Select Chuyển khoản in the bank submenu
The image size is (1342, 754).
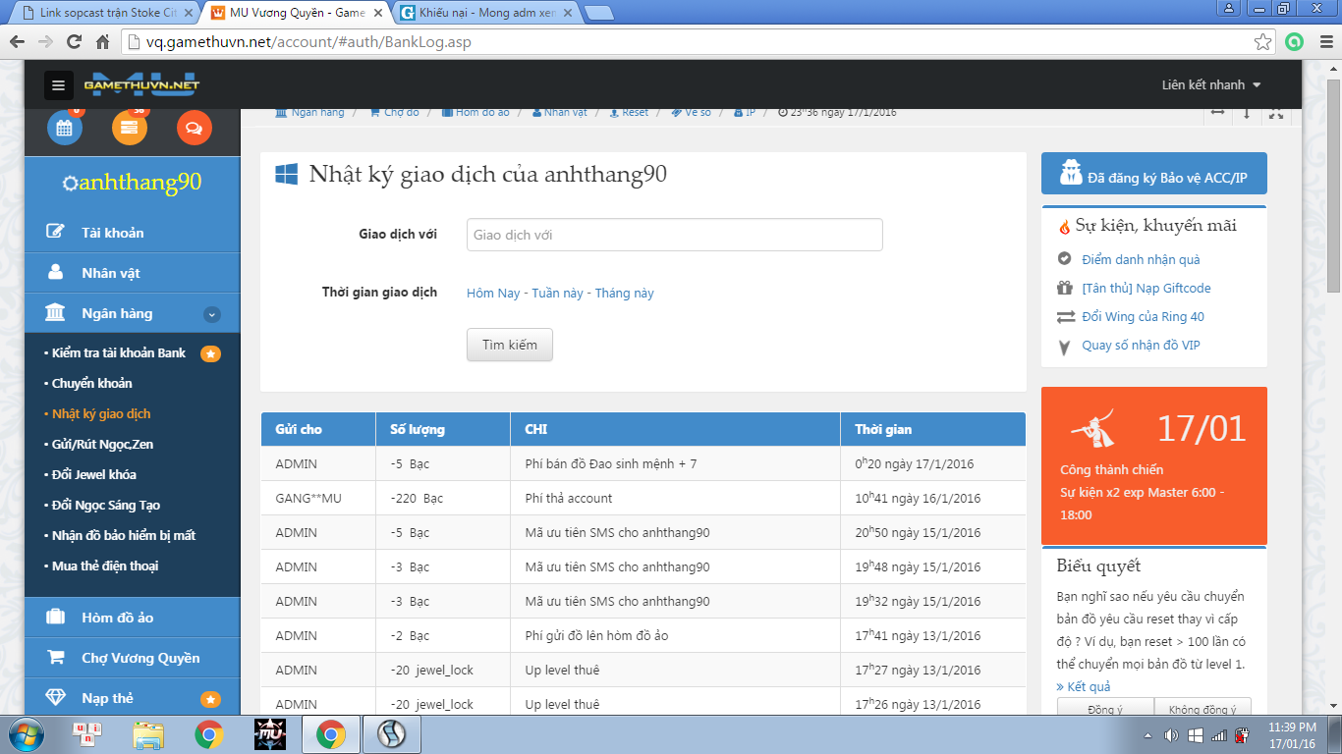(x=91, y=383)
